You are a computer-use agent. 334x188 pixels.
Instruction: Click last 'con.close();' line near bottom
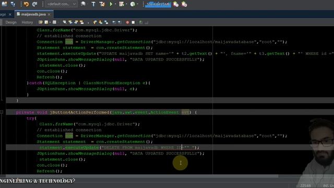pyautogui.click(x=52, y=165)
